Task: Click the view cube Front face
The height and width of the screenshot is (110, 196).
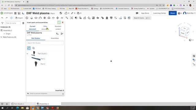Action: tap(183, 33)
